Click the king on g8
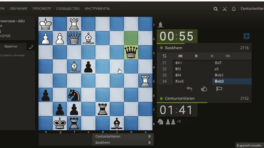Image resolution: width=264 pixels, height=148 pixels. coord(60,123)
